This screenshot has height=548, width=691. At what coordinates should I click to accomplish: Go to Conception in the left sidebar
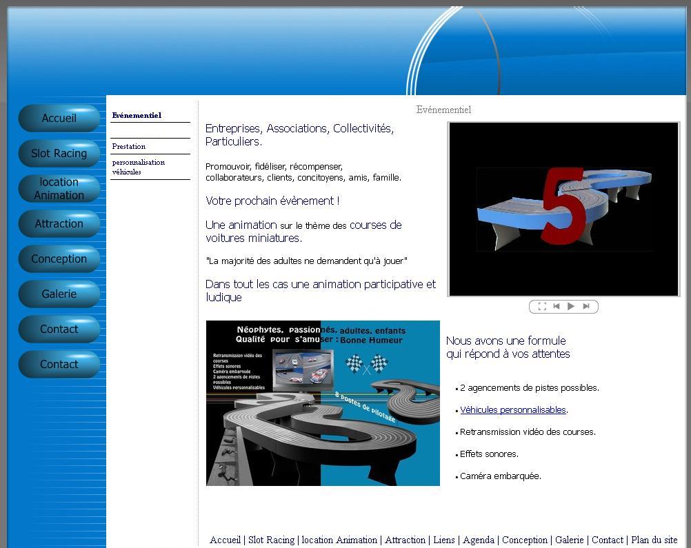[59, 259]
